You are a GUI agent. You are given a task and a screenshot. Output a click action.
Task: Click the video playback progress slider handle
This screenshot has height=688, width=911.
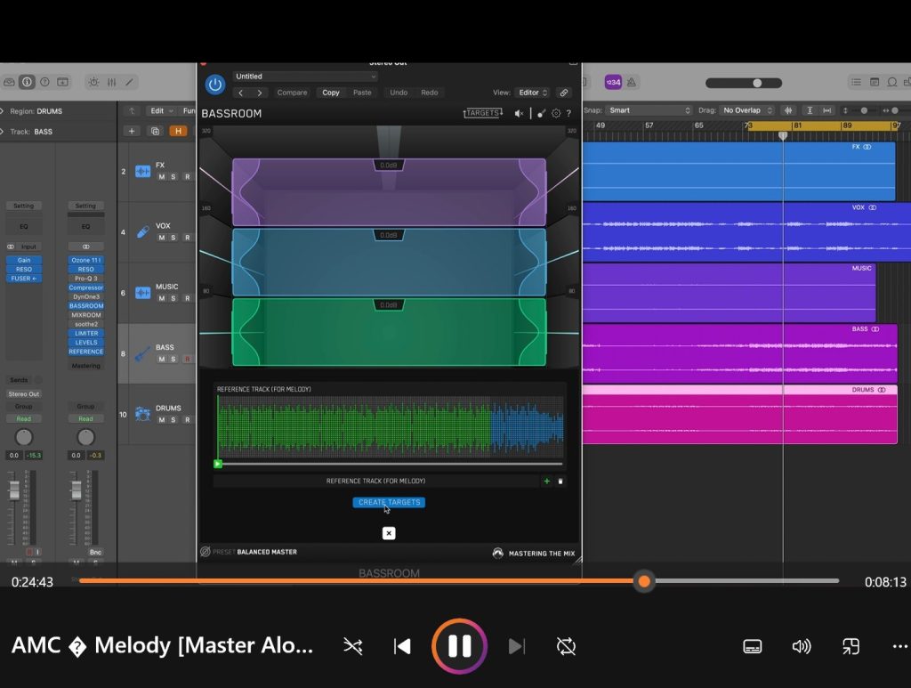tap(644, 581)
